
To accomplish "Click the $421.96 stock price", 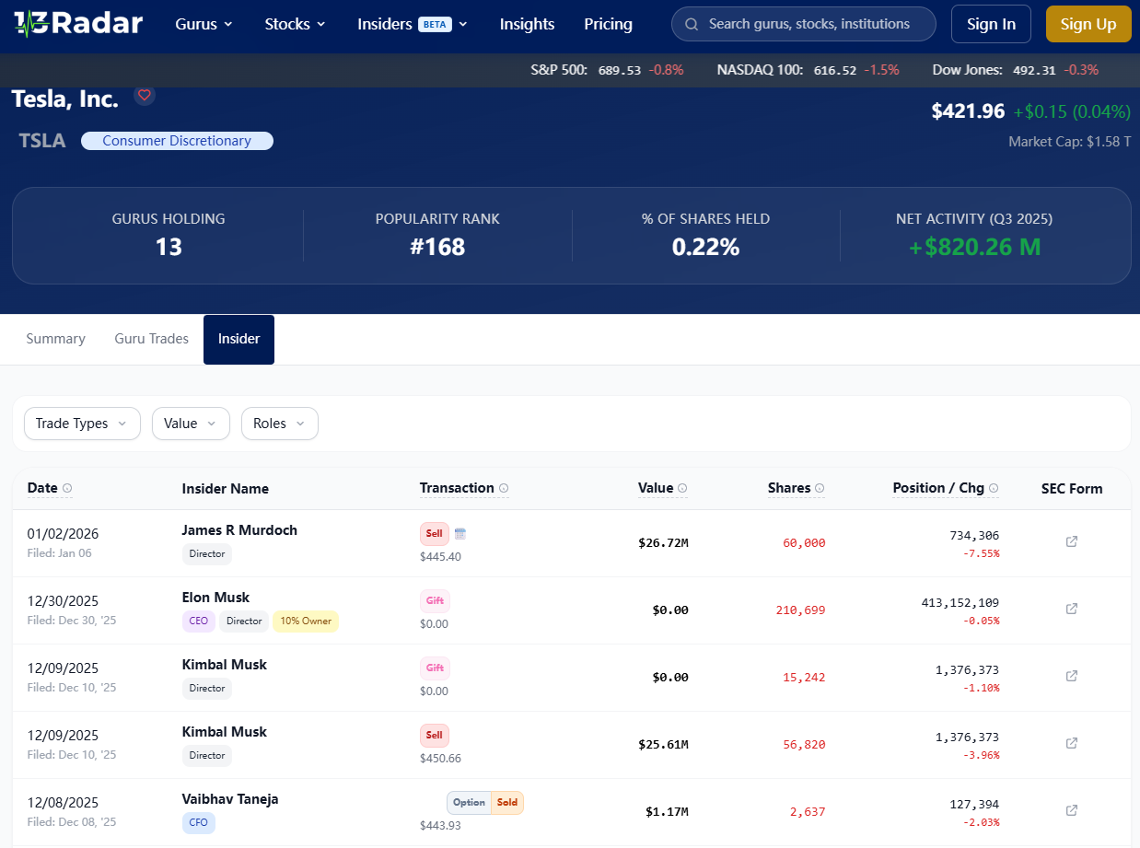I will point(968,111).
